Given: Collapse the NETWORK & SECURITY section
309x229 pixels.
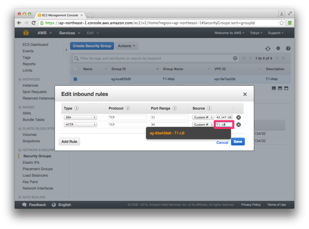Looking at the screenshot, I should (20, 150).
